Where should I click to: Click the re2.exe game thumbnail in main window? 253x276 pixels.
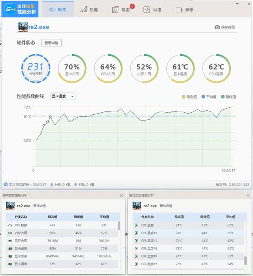(23, 27)
